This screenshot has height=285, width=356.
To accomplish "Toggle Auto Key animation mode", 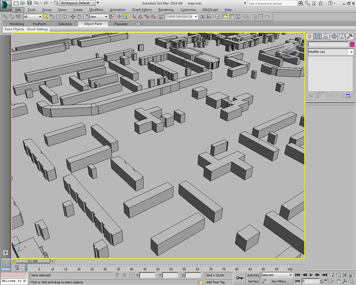I will [253, 275].
